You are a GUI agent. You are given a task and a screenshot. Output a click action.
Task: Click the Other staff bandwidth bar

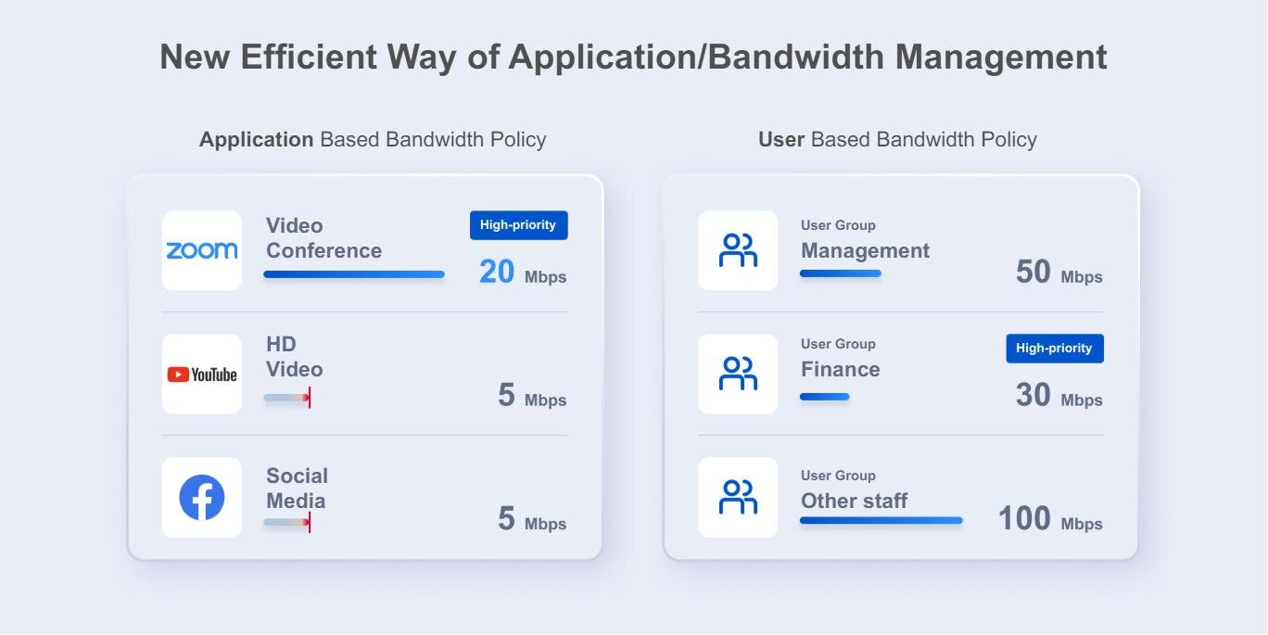pyautogui.click(x=881, y=521)
